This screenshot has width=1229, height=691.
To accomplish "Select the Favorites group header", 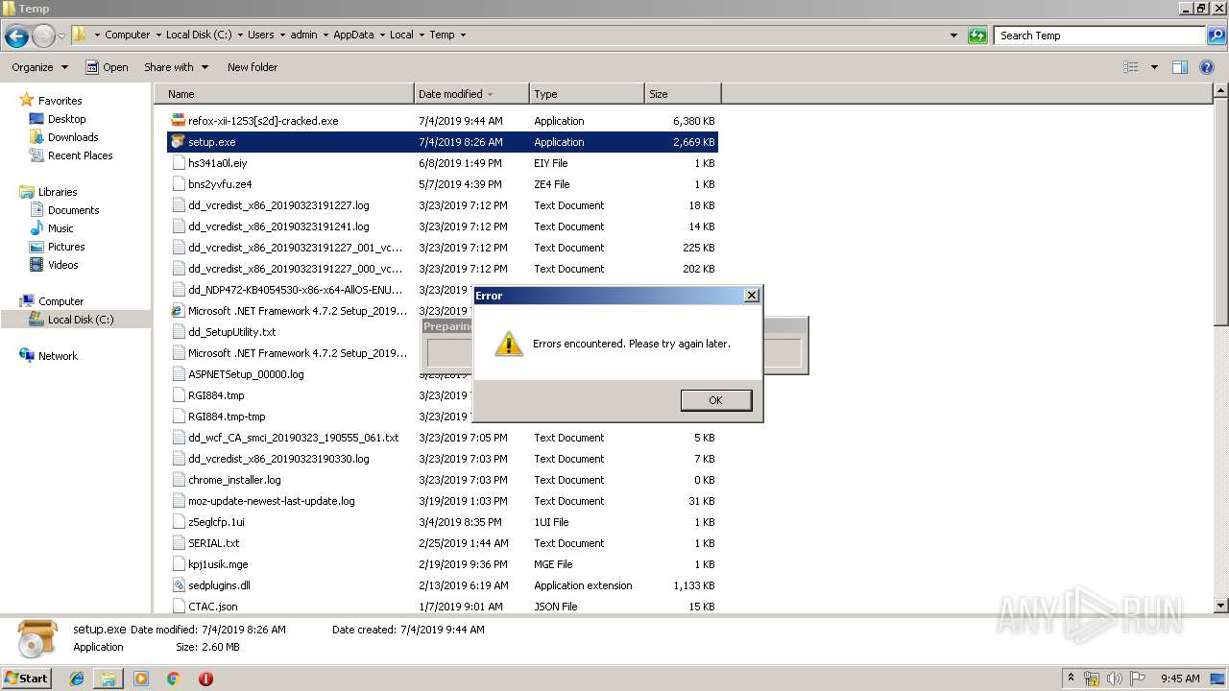I will pyautogui.click(x=50, y=101).
